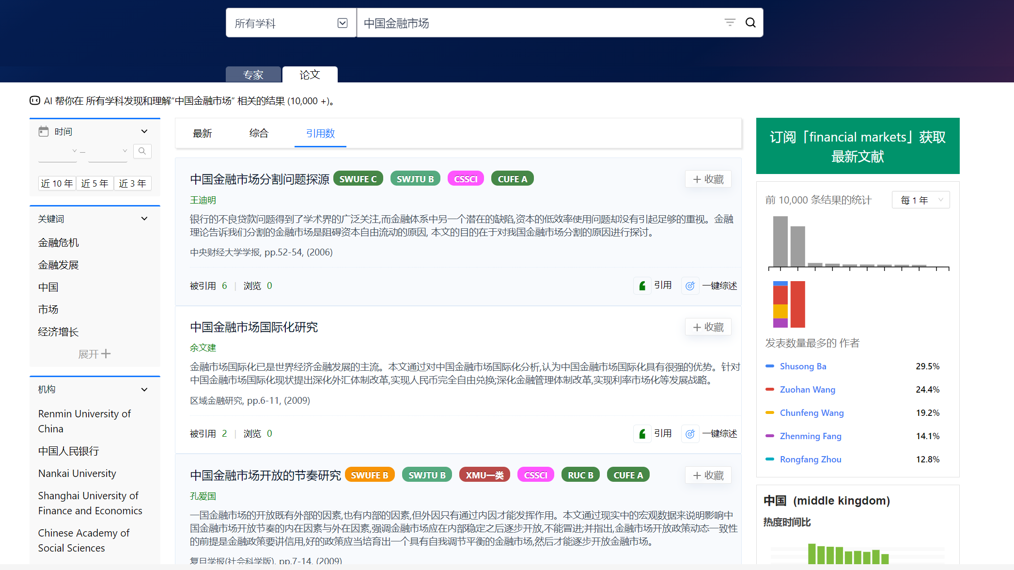
Task: Click the date range search icon
Action: (142, 151)
